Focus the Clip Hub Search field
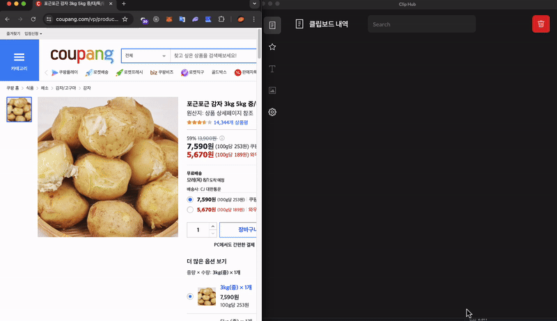This screenshot has width=557, height=321. 422,24
